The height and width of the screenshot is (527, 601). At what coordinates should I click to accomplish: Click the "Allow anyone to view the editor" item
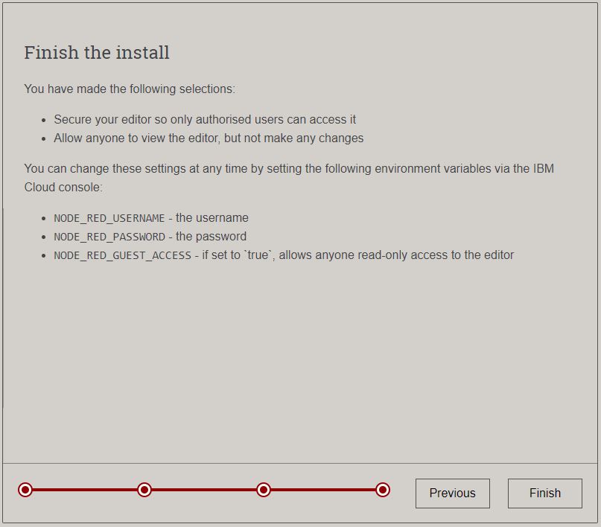click(x=209, y=138)
